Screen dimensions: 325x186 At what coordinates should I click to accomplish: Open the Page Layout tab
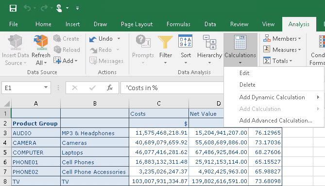pos(137,24)
